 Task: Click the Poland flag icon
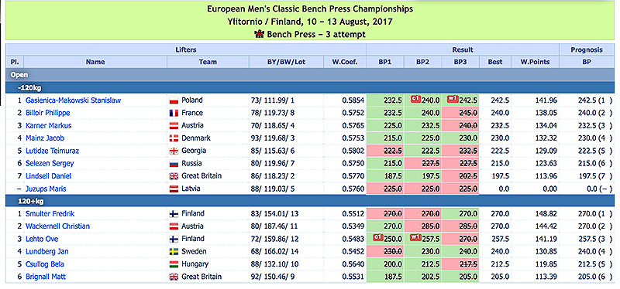pyautogui.click(x=174, y=100)
